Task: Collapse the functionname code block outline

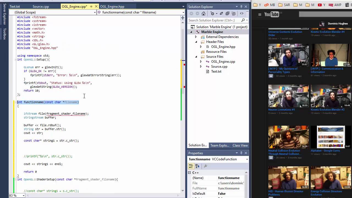Action: point(16,102)
